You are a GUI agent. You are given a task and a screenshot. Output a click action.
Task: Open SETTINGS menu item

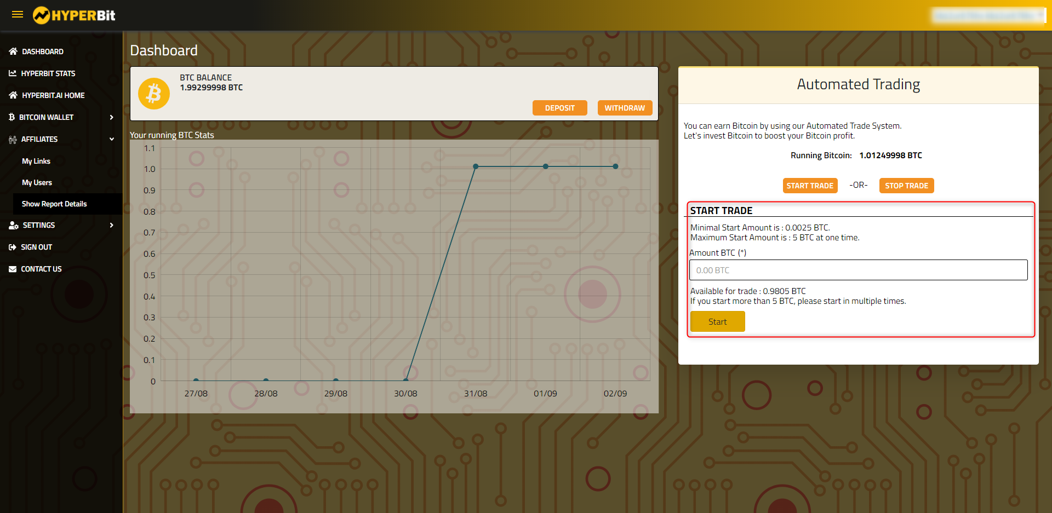tap(39, 225)
